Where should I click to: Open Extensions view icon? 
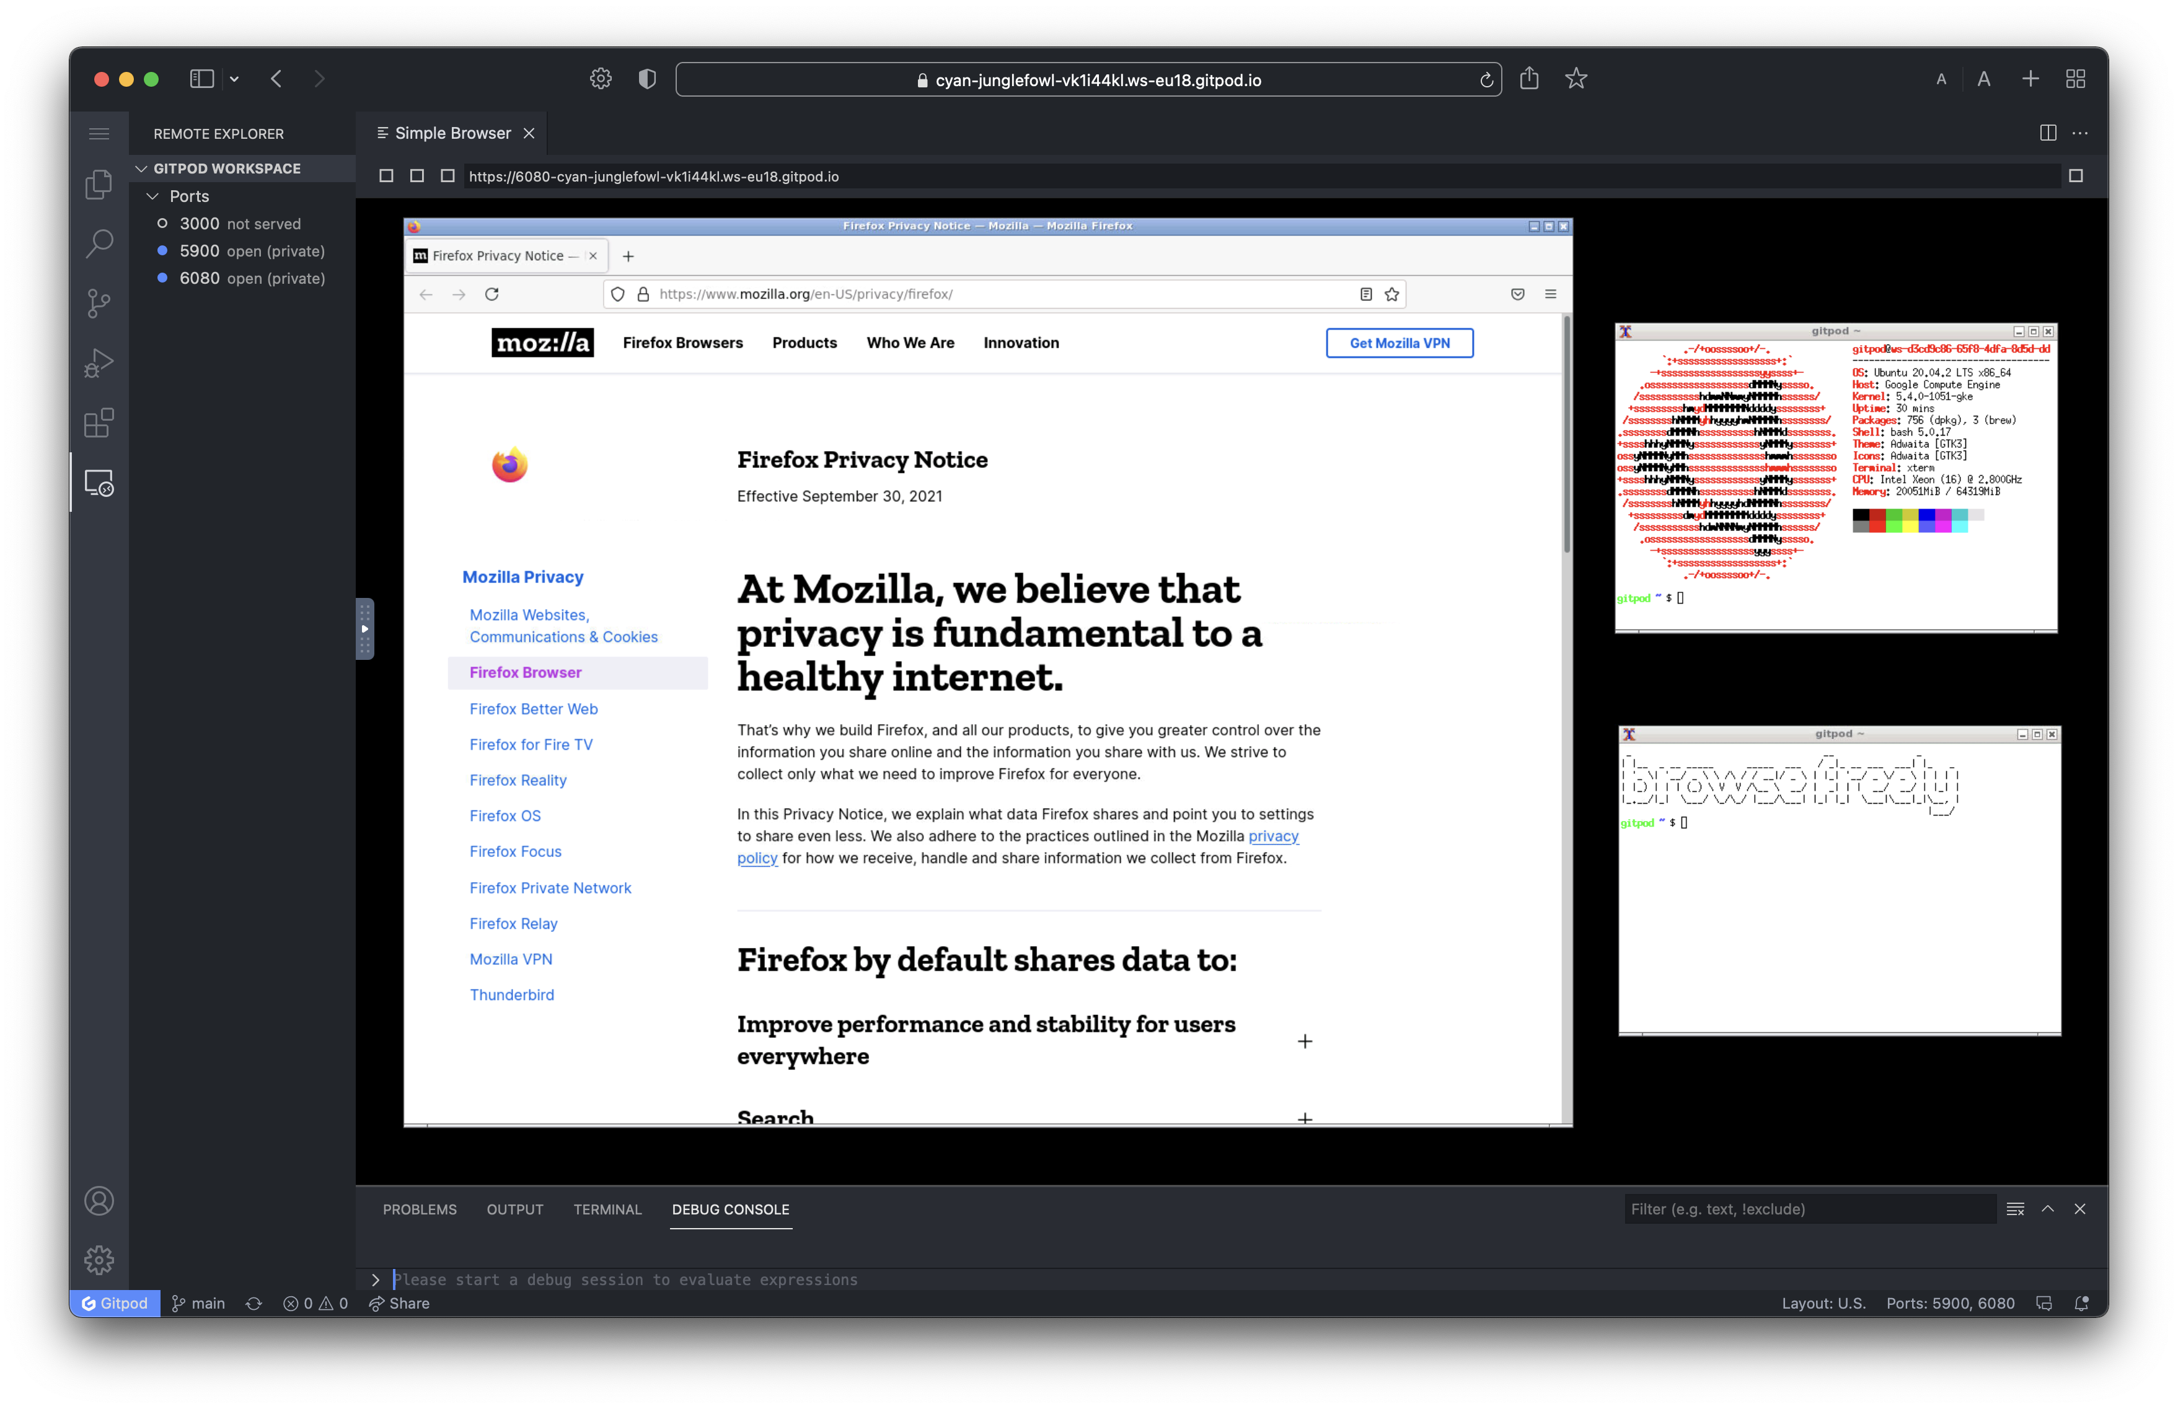tap(99, 423)
